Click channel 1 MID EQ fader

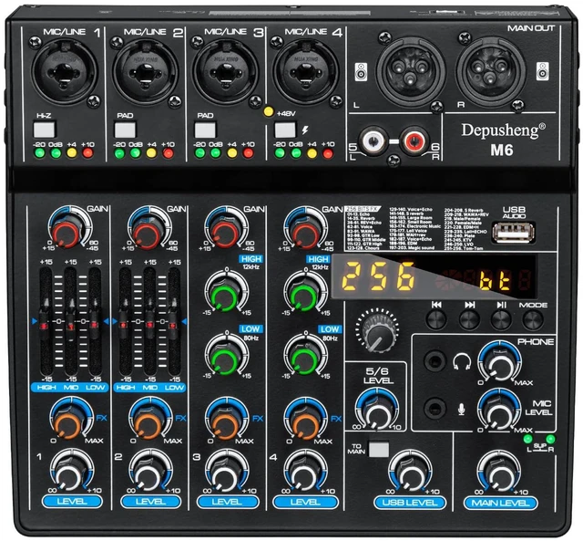[x=70, y=321]
